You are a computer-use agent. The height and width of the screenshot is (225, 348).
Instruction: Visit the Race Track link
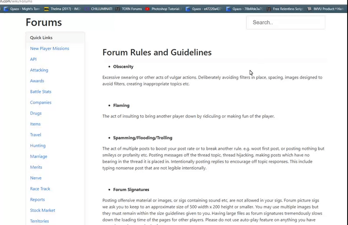point(40,189)
